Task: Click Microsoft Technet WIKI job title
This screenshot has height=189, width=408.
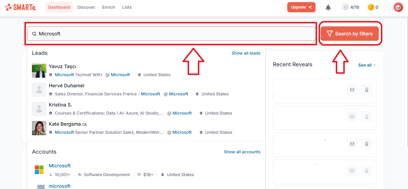Action: coord(78,75)
